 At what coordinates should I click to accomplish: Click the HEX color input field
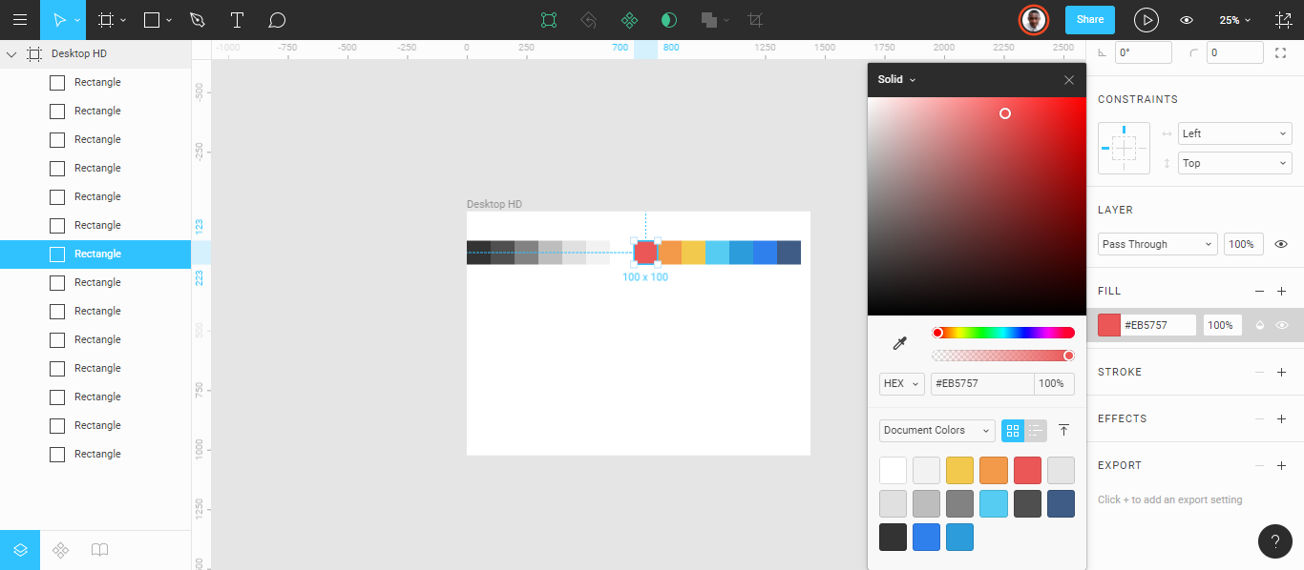(982, 383)
